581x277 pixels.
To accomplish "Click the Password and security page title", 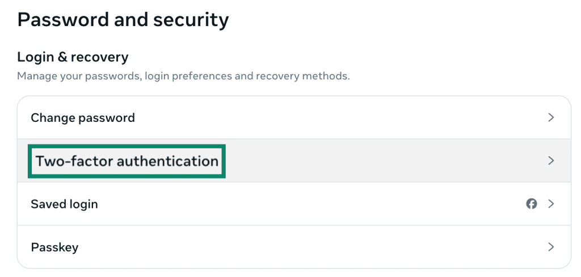I will click(123, 20).
